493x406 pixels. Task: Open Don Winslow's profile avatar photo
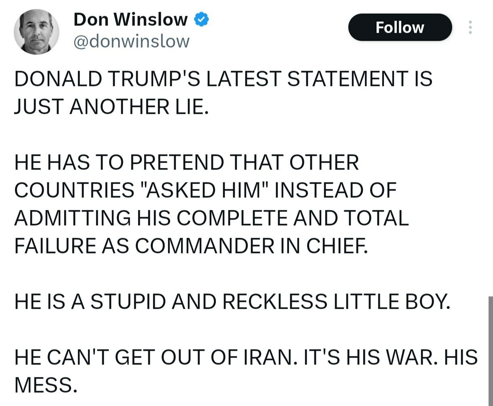tap(36, 32)
